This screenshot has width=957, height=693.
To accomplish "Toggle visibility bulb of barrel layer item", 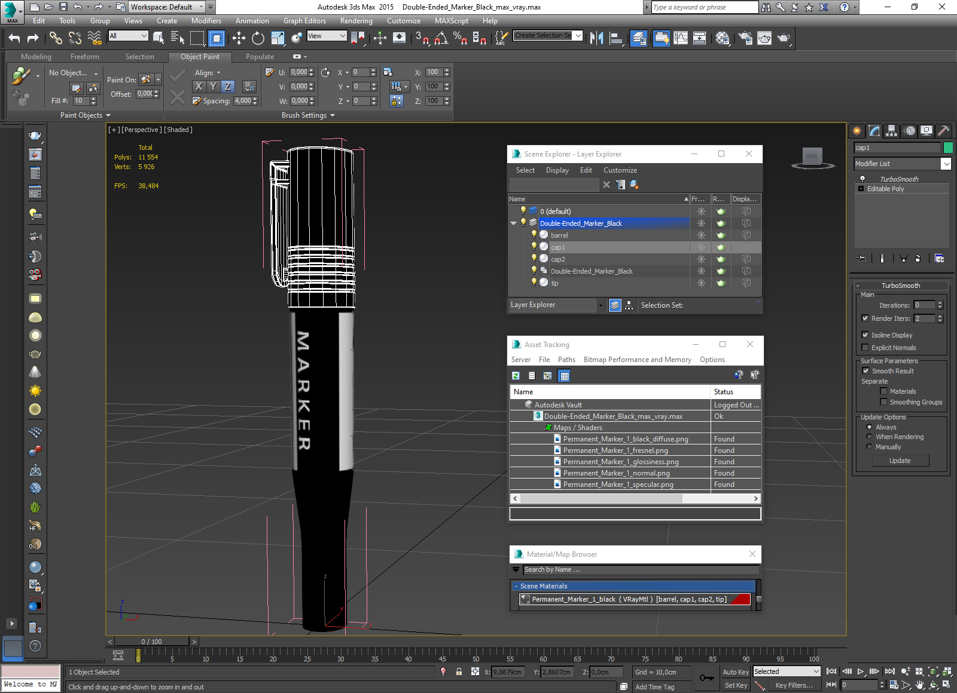I will 534,235.
